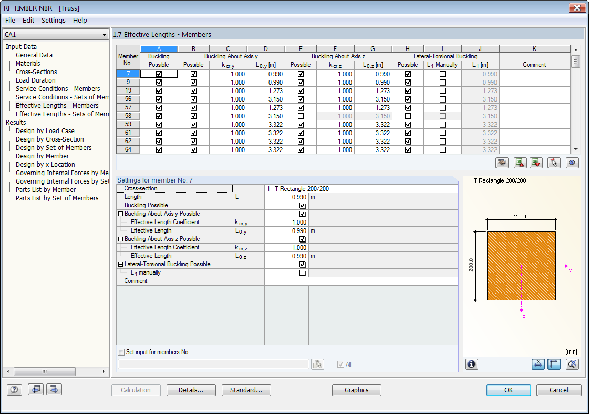The height and width of the screenshot is (414, 589).
Task: Click the info icon for cross-section details
Action: pos(471,364)
